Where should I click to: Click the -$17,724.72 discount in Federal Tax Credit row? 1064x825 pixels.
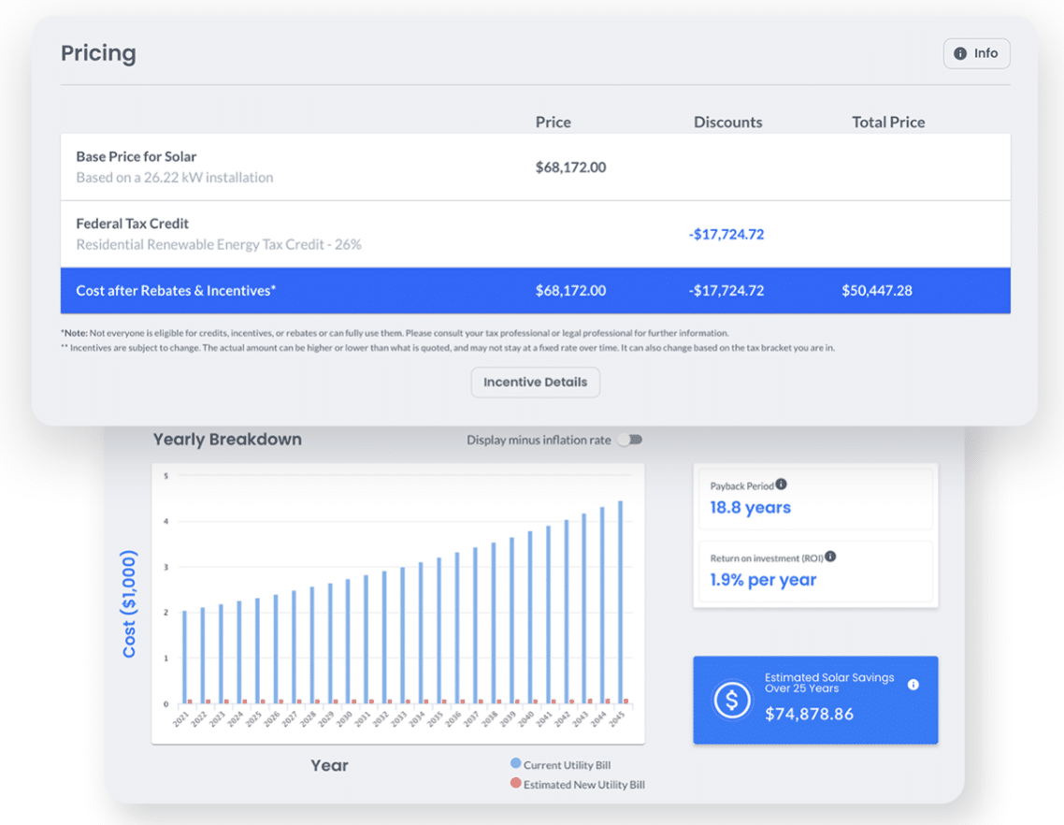click(726, 235)
